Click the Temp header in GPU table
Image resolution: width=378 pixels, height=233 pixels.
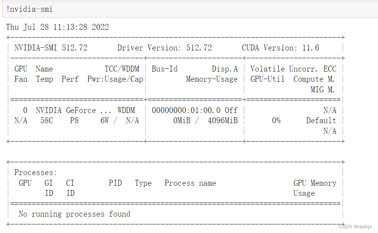pyautogui.click(x=44, y=79)
